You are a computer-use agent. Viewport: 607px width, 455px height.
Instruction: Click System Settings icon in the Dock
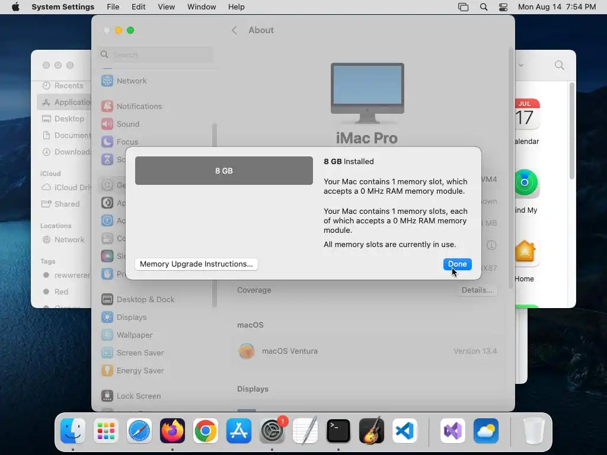tap(272, 431)
